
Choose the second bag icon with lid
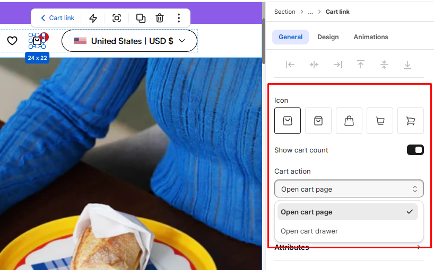318,121
